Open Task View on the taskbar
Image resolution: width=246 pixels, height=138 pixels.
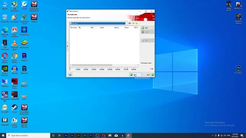(60, 135)
